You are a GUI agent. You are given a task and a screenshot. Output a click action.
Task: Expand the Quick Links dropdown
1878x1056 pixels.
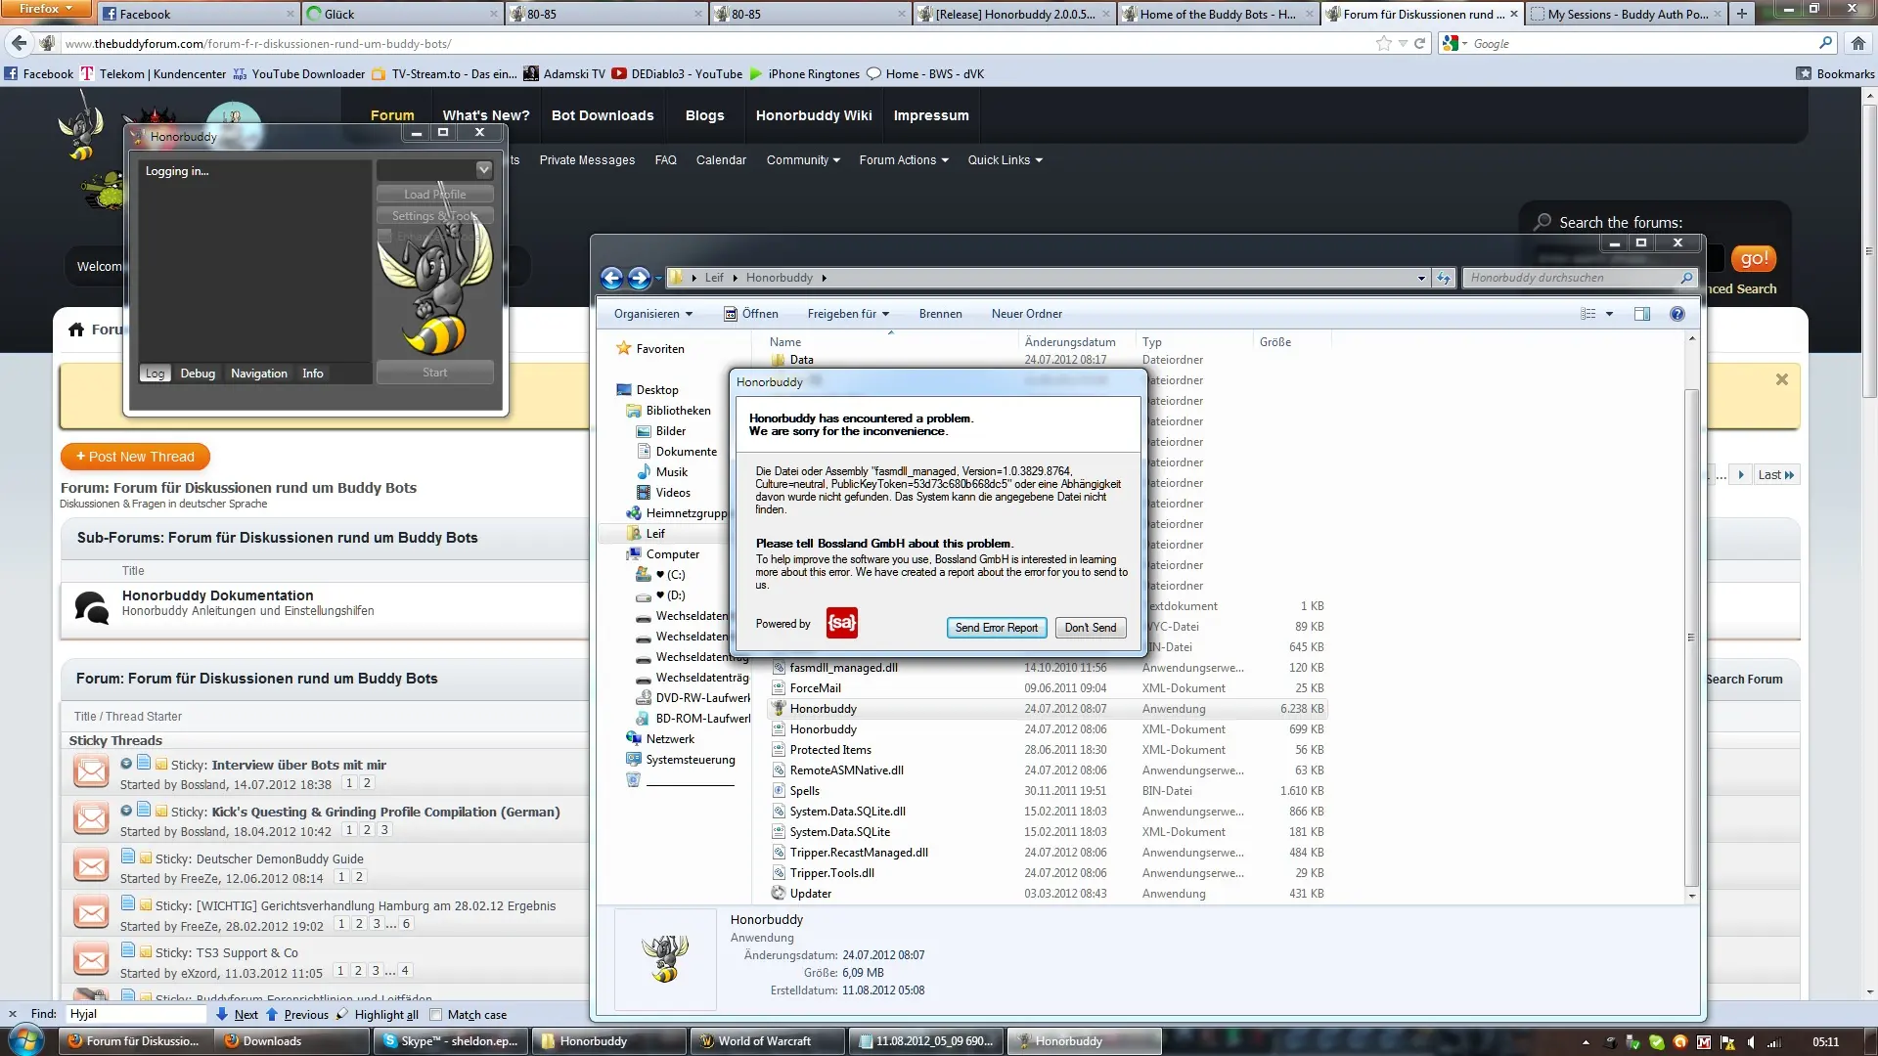(1006, 160)
